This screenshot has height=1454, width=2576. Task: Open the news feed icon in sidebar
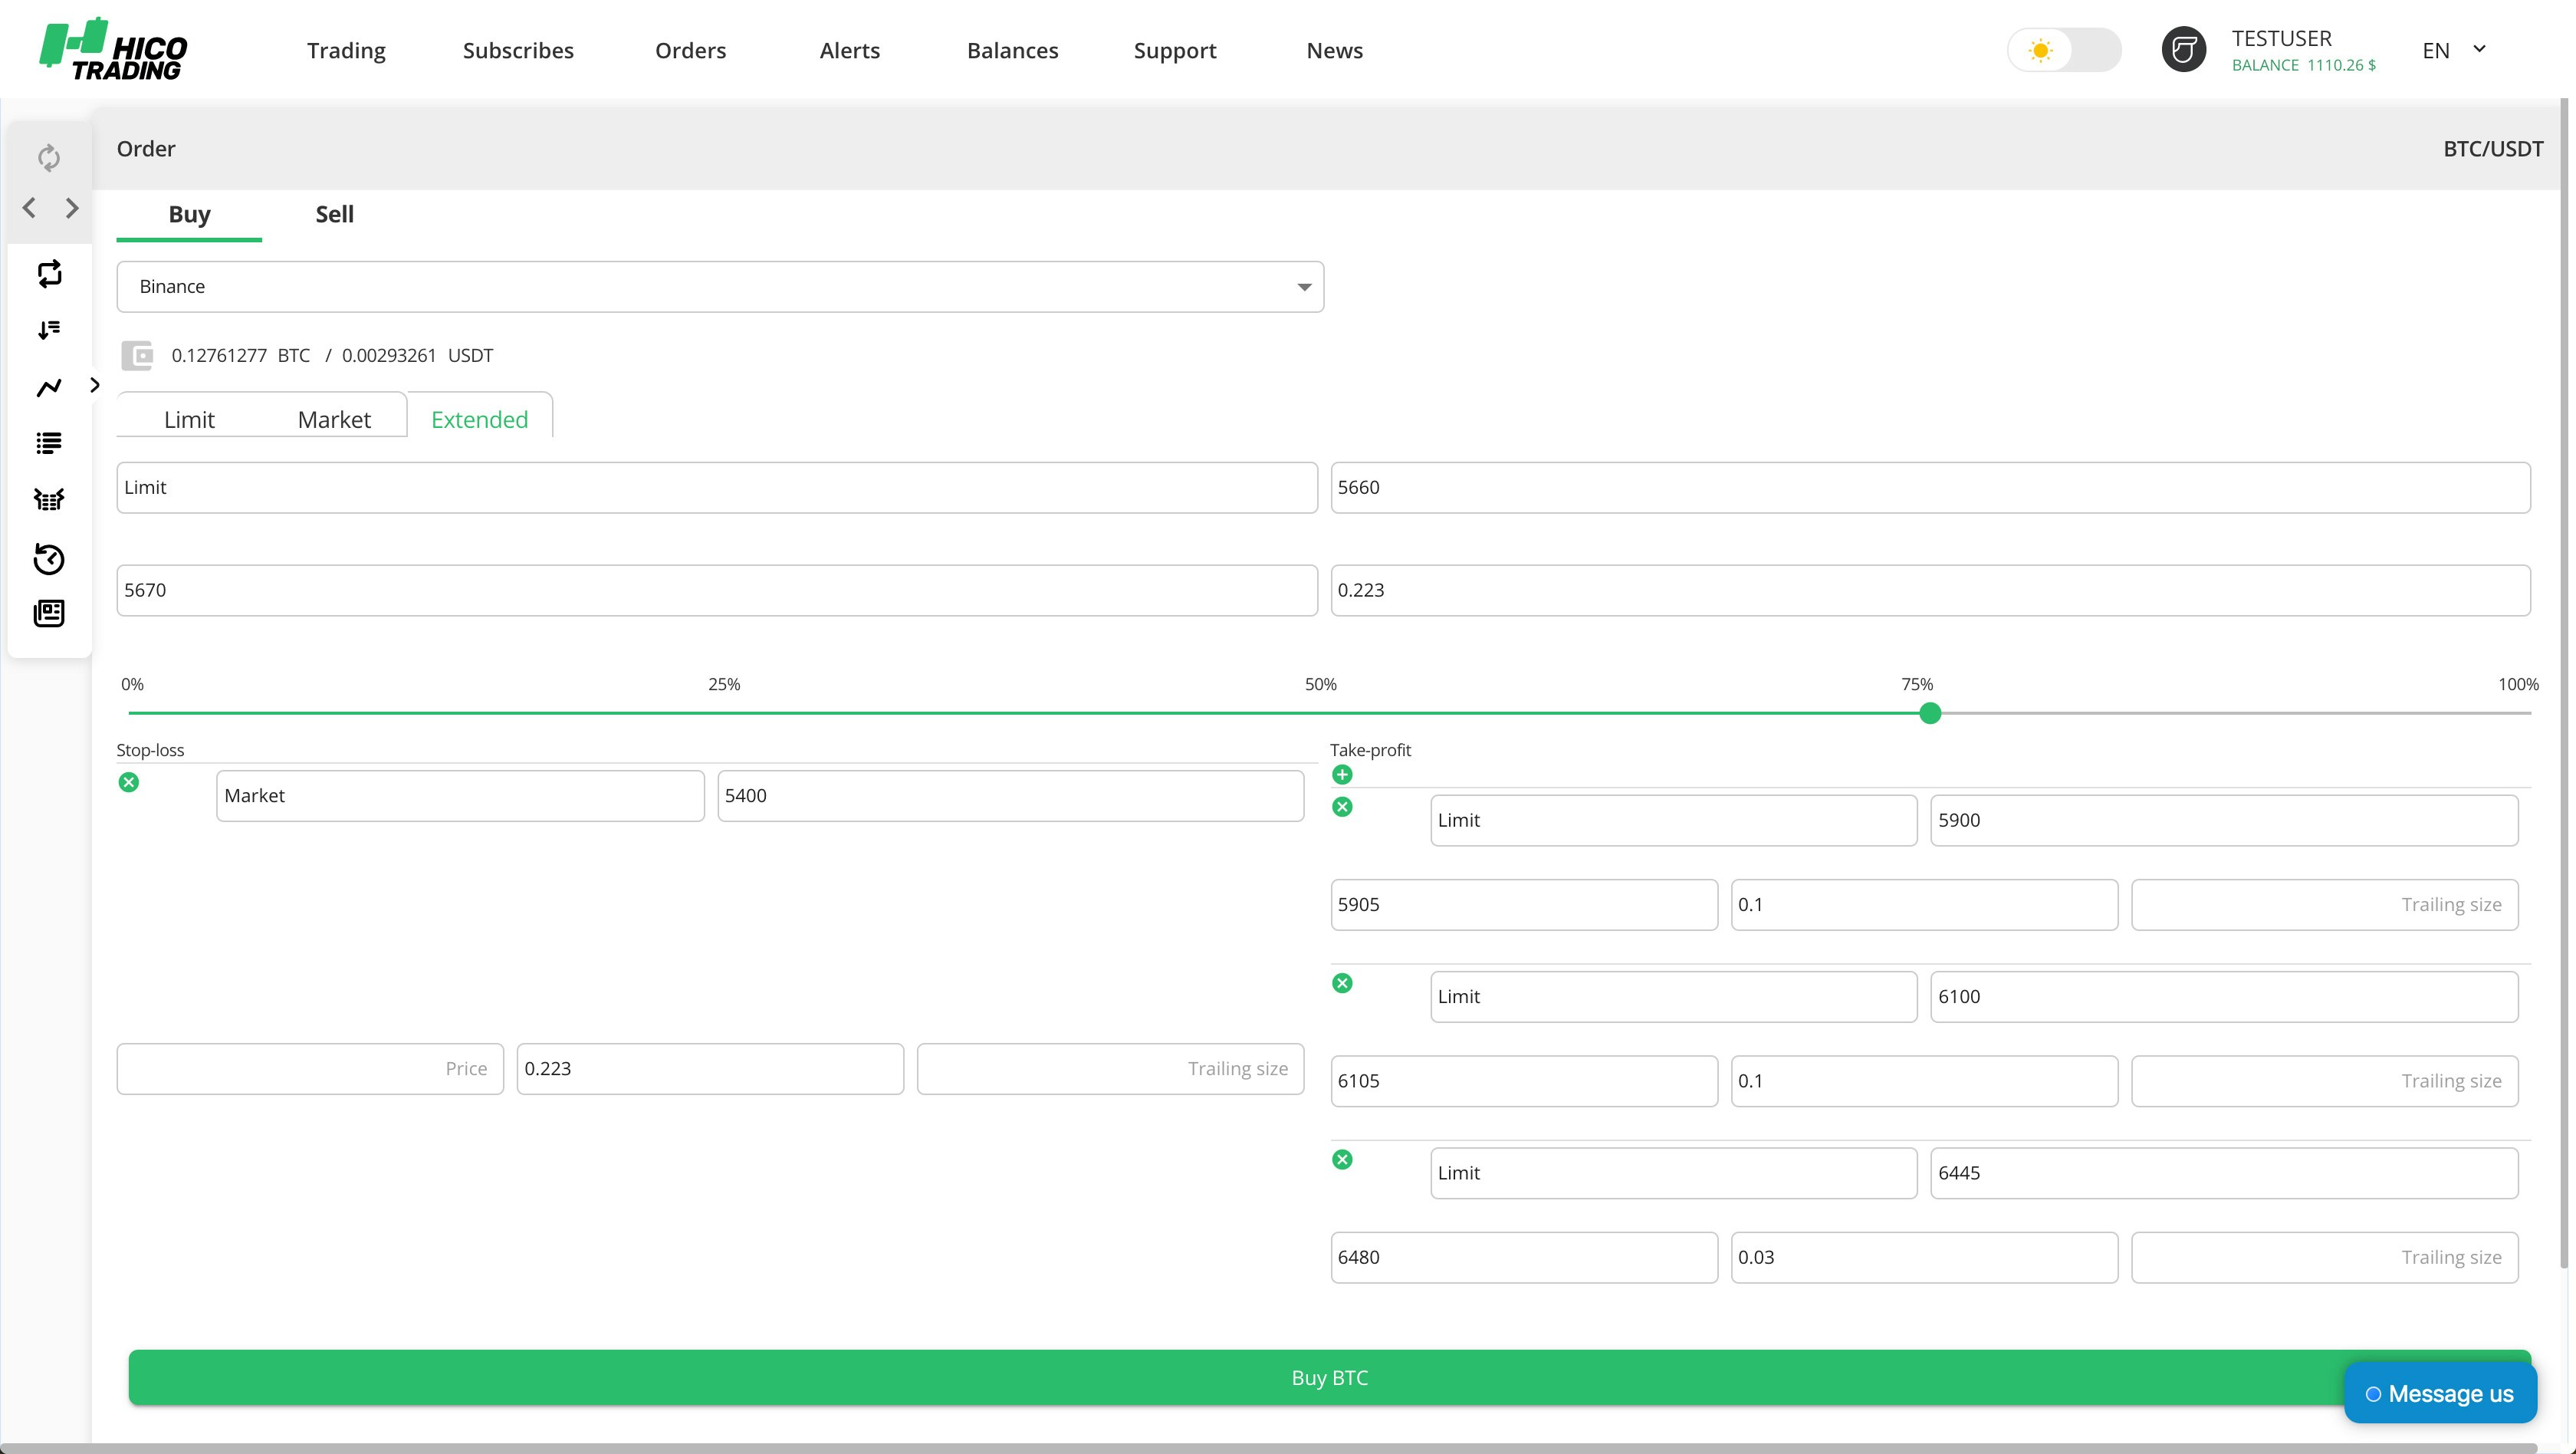pos(49,613)
